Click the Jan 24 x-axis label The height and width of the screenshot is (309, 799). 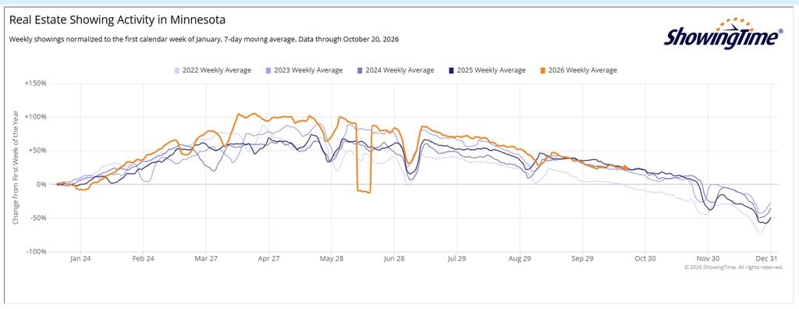coord(80,259)
